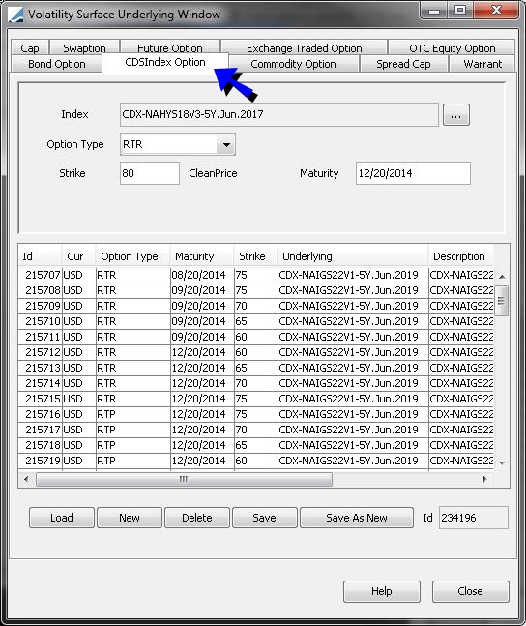Click the Strike input field
Image resolution: width=526 pixels, height=626 pixels.
[150, 173]
